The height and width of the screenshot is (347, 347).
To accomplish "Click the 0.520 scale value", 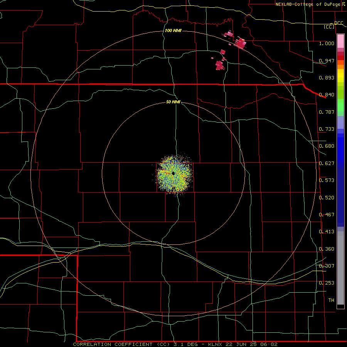I will 327,198.
